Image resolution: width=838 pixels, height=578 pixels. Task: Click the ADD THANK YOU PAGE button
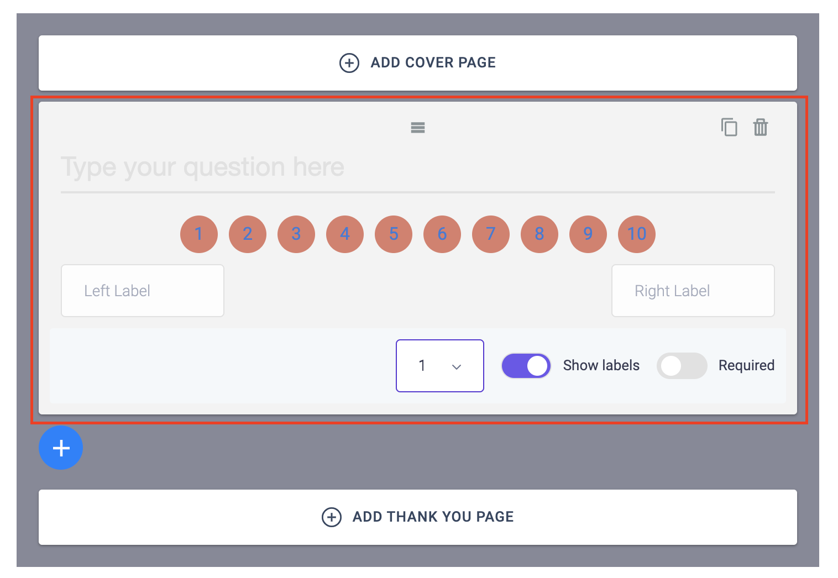point(418,517)
